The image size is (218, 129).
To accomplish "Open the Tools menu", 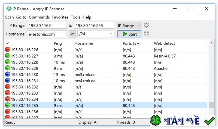I will [x=75, y=17].
